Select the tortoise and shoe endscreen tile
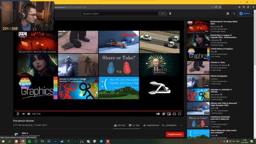256x144 pixels. coord(78,42)
